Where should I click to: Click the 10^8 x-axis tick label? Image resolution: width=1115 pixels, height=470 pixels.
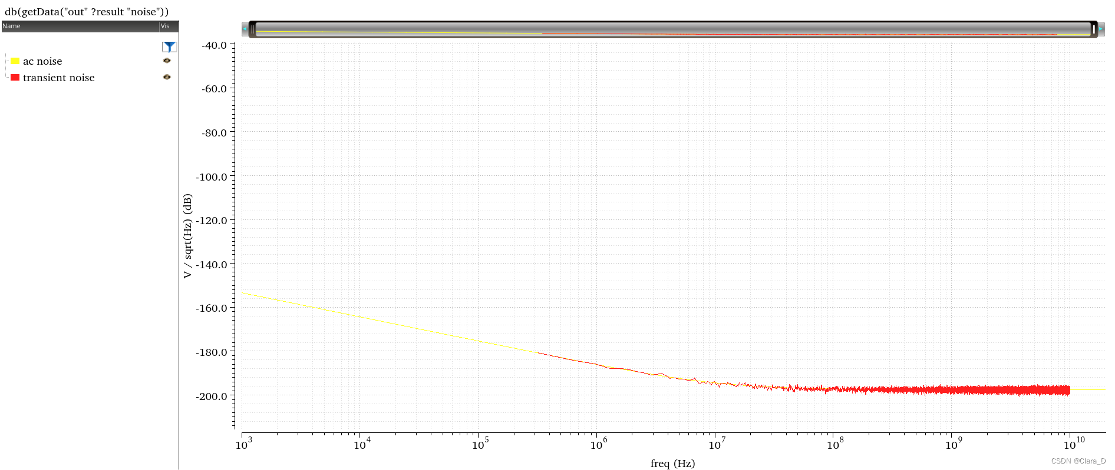[835, 444]
